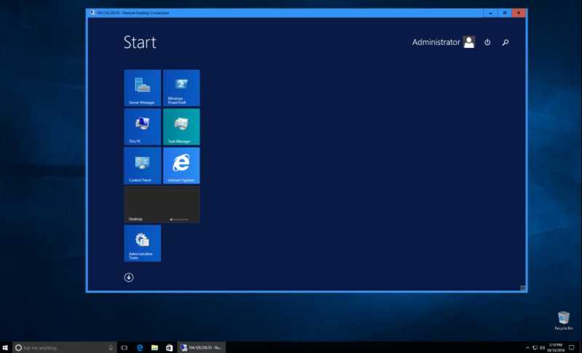Show hidden system tray icons
The width and height of the screenshot is (582, 353).
tap(527, 347)
